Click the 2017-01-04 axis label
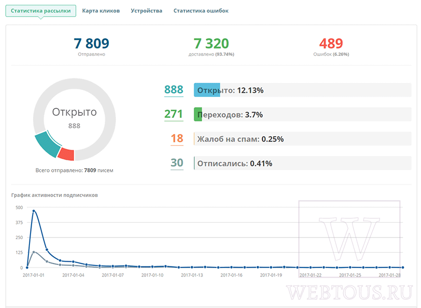The height and width of the screenshot is (308, 421). click(73, 275)
